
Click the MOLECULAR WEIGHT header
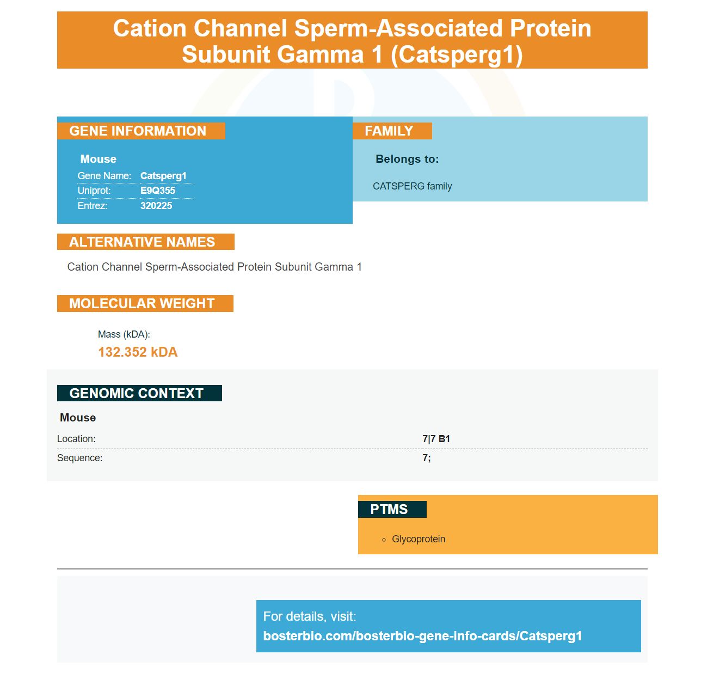click(x=145, y=304)
